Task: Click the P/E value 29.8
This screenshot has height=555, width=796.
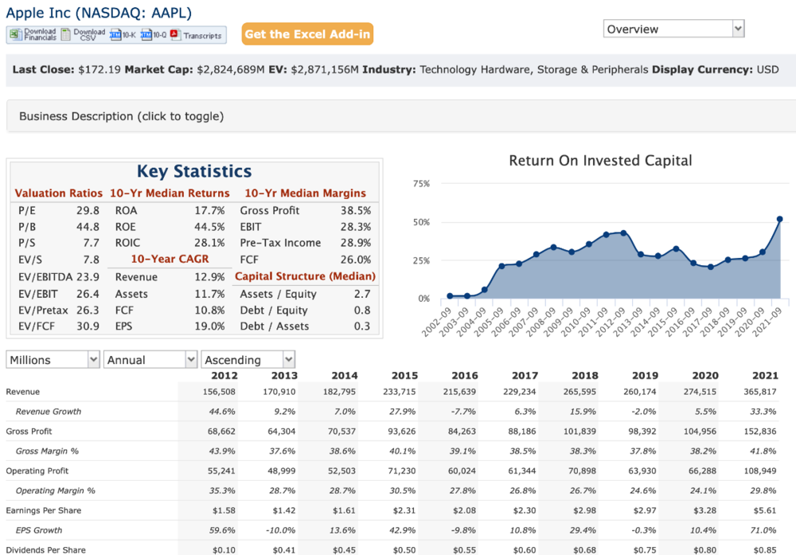Action: (88, 210)
